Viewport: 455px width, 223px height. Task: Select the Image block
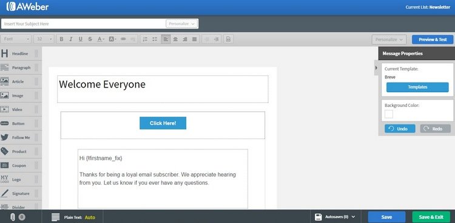click(x=20, y=95)
